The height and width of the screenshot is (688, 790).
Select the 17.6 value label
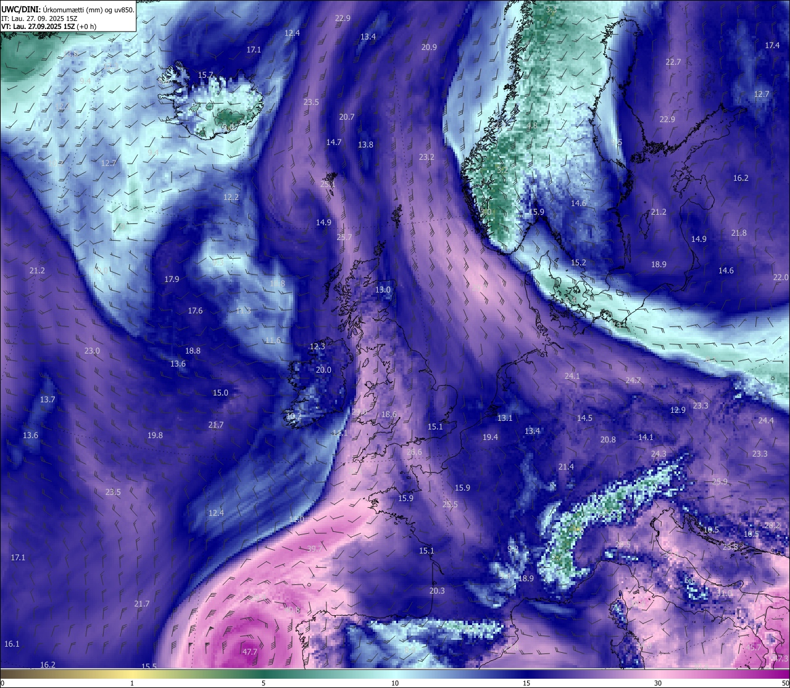click(195, 310)
